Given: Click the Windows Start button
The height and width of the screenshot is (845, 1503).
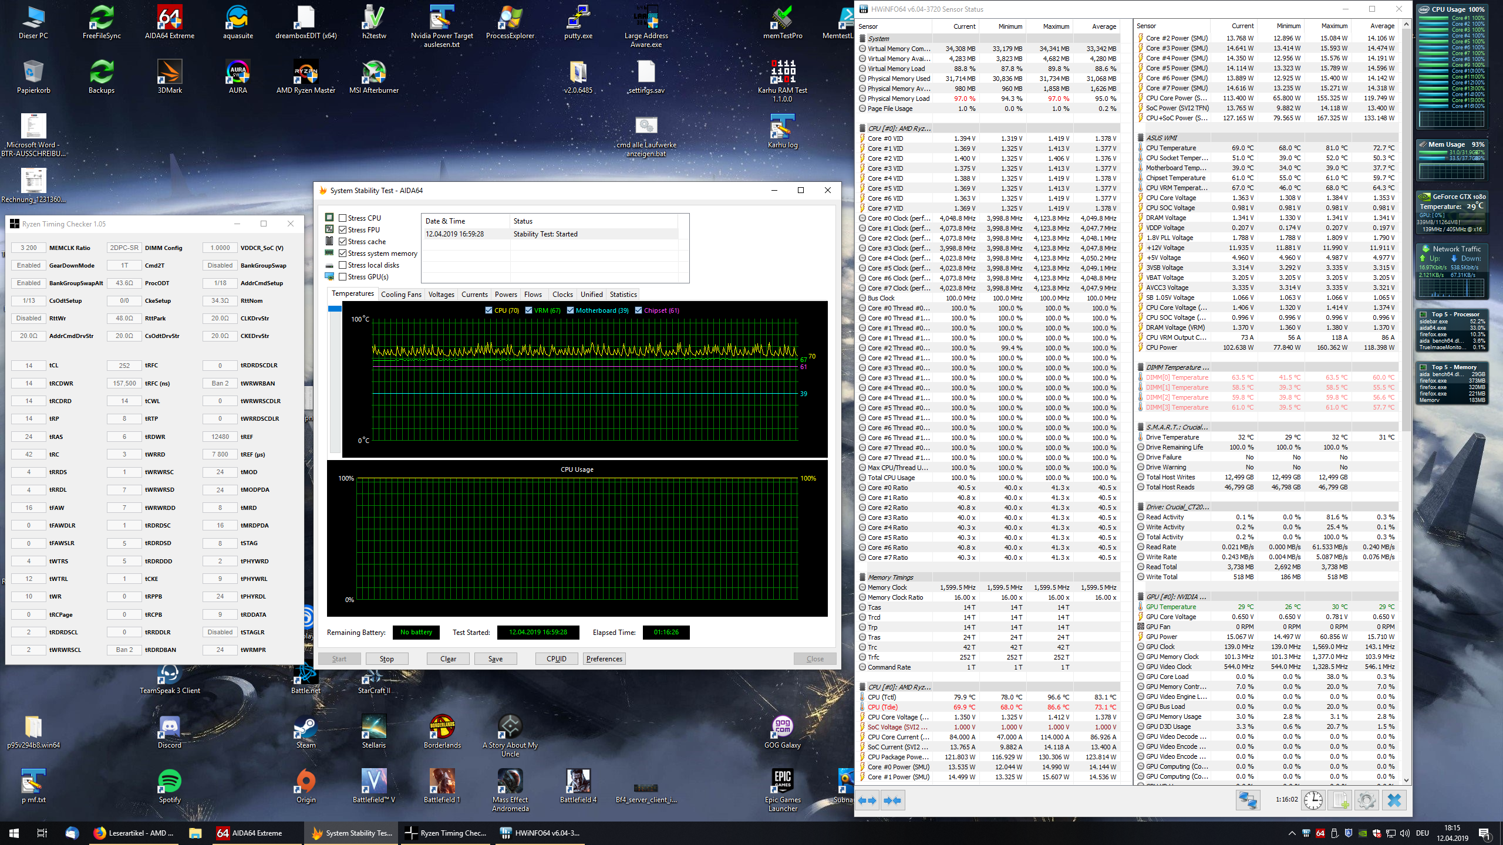Looking at the screenshot, I should [x=14, y=833].
